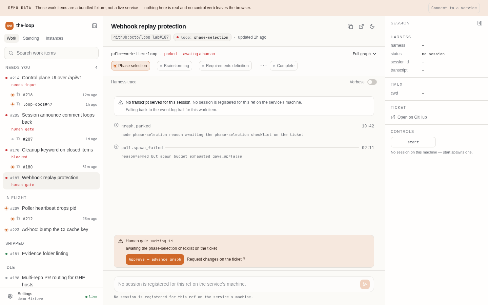Collapse the left sidebar panel icon

click(x=95, y=26)
